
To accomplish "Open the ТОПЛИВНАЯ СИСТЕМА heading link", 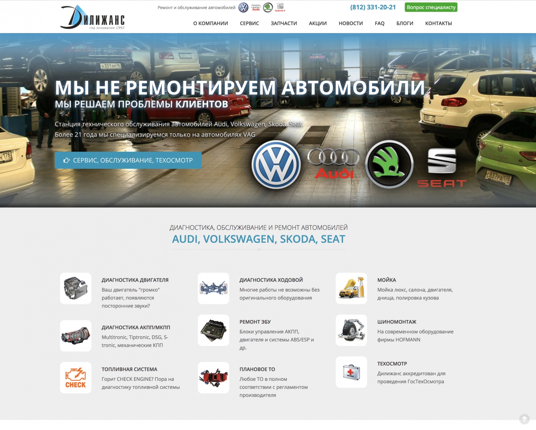I will pyautogui.click(x=129, y=369).
